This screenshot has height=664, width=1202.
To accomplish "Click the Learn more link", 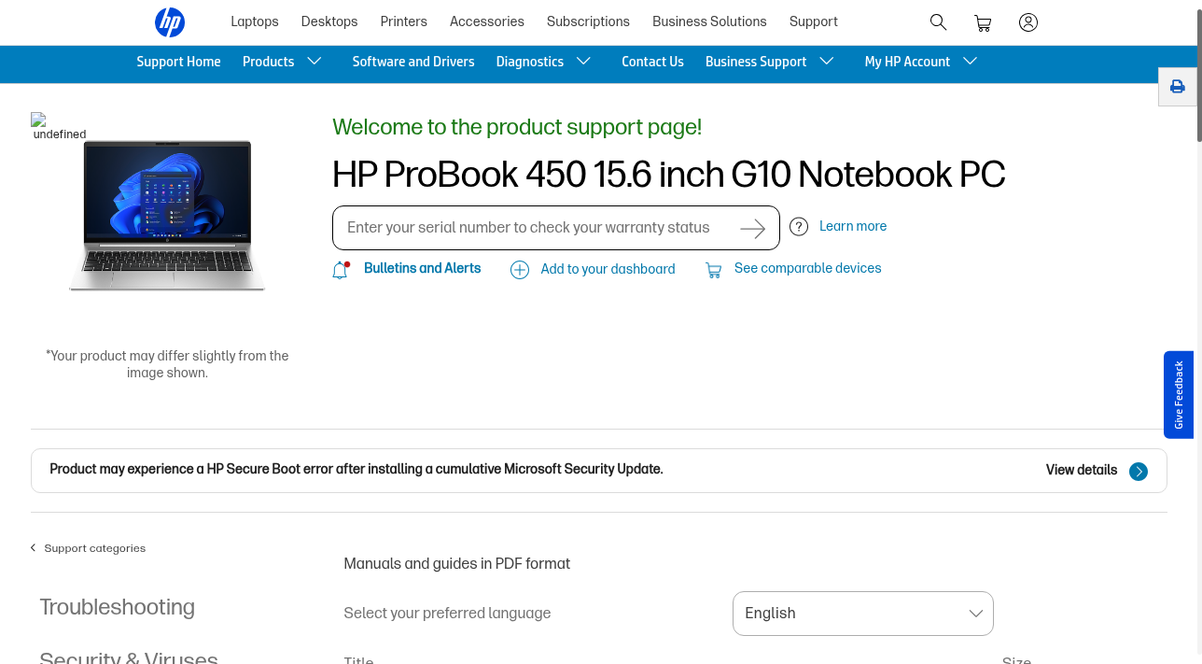I will [853, 226].
